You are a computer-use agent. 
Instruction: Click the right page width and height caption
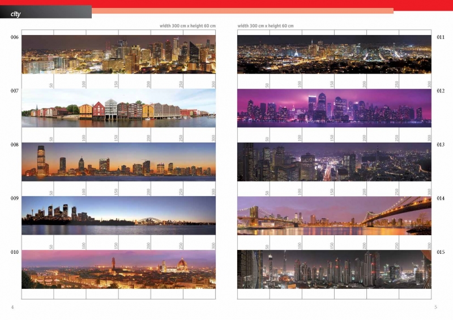click(x=266, y=26)
